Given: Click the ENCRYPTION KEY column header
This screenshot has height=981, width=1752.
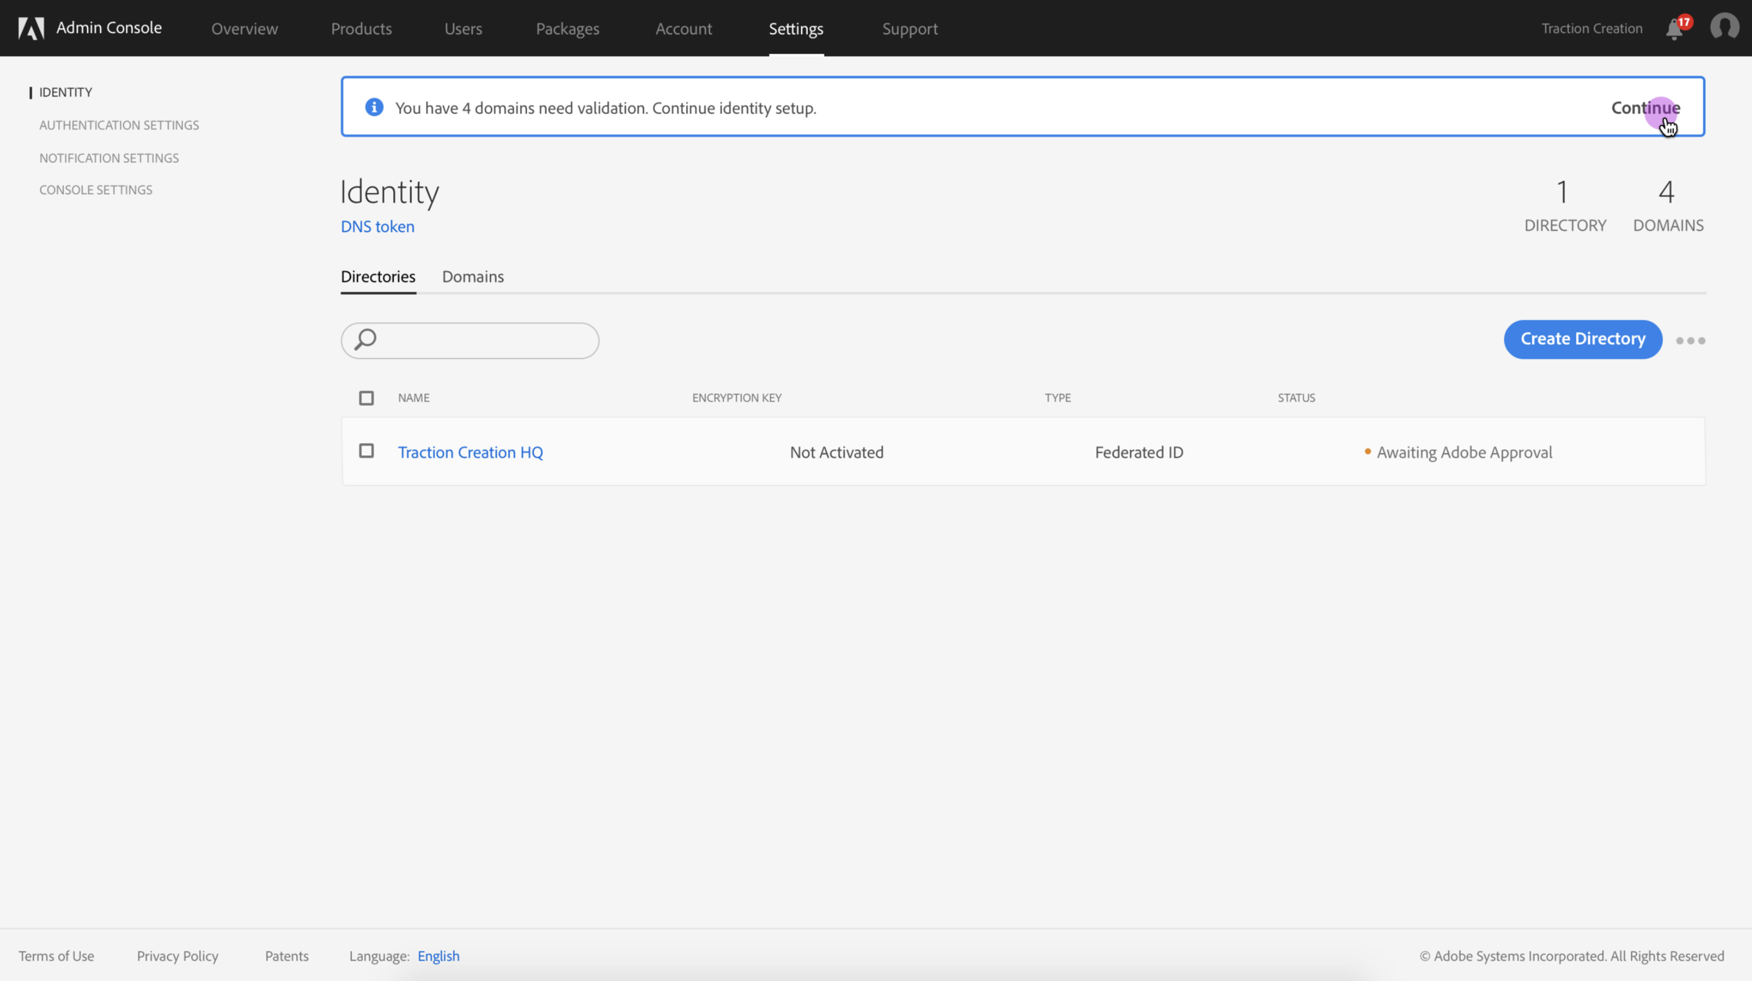Looking at the screenshot, I should (x=737, y=397).
